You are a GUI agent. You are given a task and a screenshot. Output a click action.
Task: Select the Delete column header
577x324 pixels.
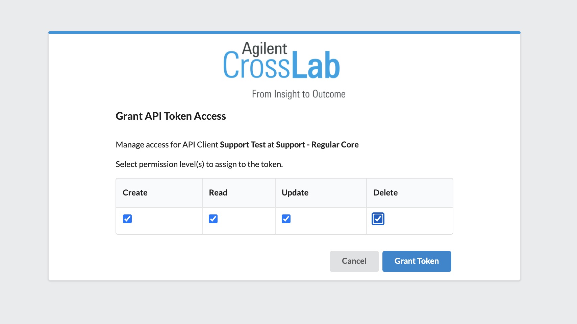[x=385, y=193]
